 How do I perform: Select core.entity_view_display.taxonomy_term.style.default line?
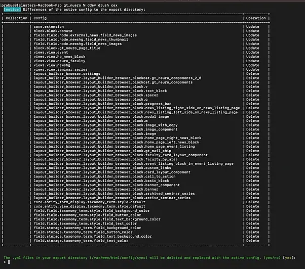coord(90,206)
